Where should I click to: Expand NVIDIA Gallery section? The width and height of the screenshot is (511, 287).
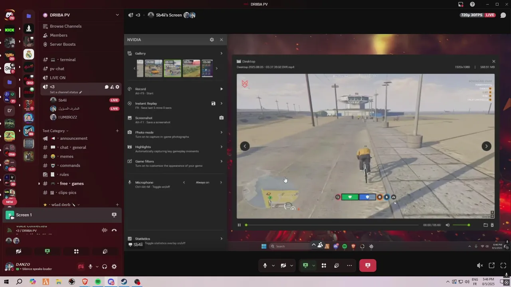(222, 53)
